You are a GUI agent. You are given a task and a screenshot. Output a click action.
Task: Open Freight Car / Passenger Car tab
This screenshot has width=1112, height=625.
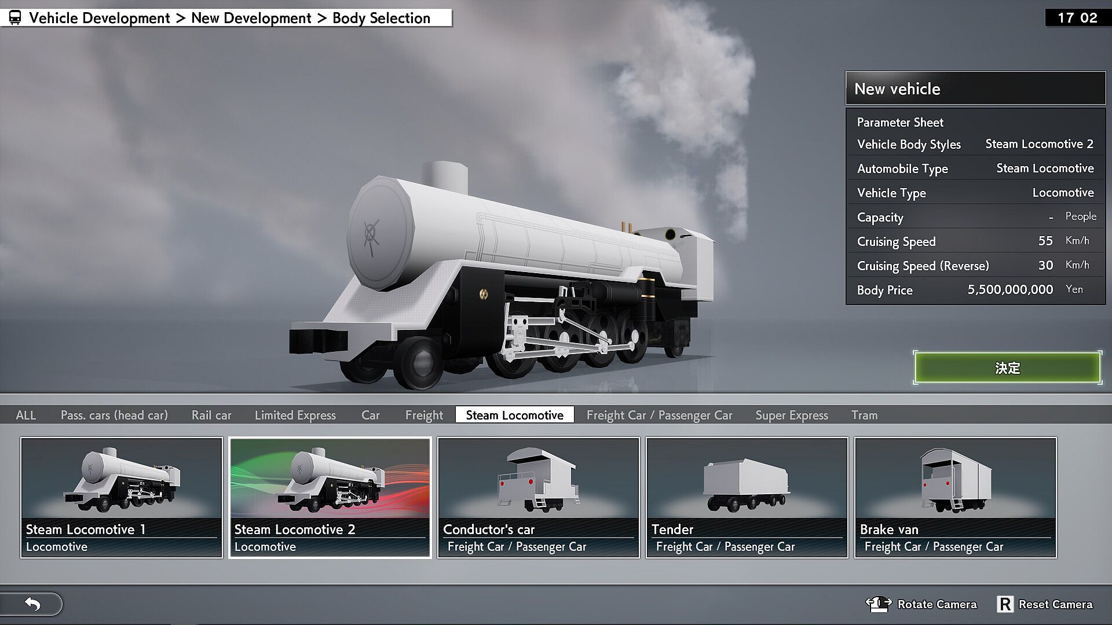[659, 415]
